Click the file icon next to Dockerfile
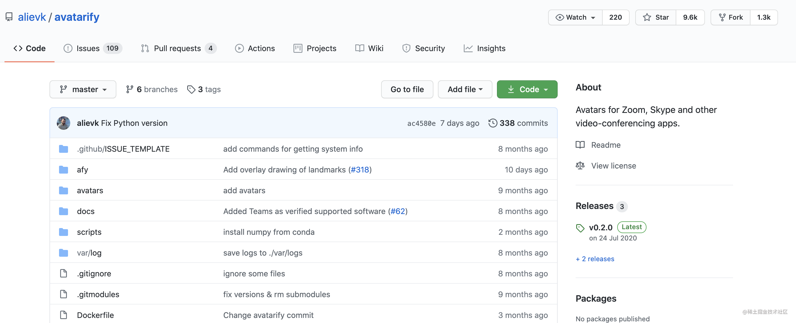796x323 pixels. point(63,315)
